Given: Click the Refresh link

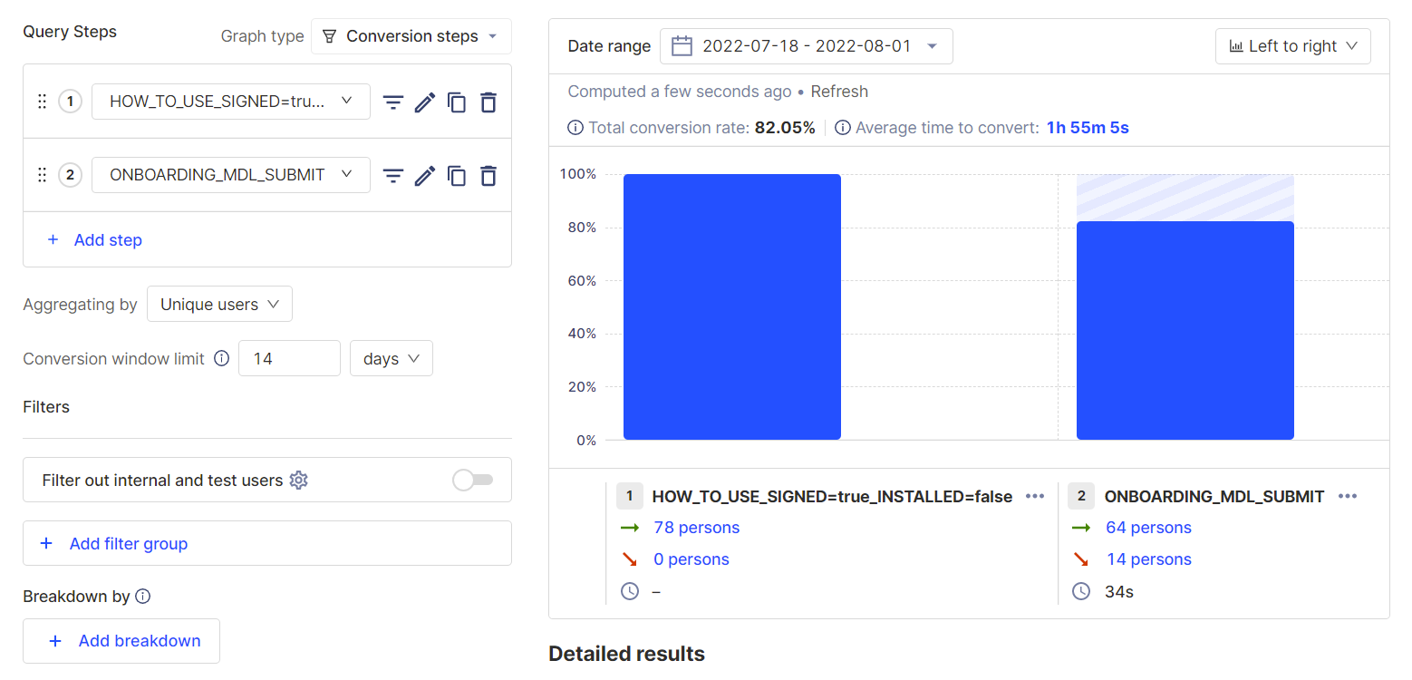Looking at the screenshot, I should tap(839, 92).
